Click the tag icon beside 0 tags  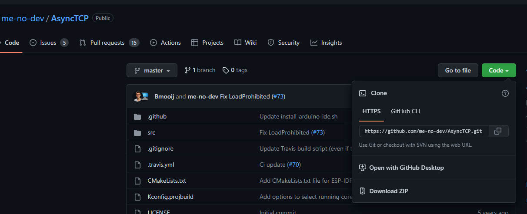pos(225,70)
